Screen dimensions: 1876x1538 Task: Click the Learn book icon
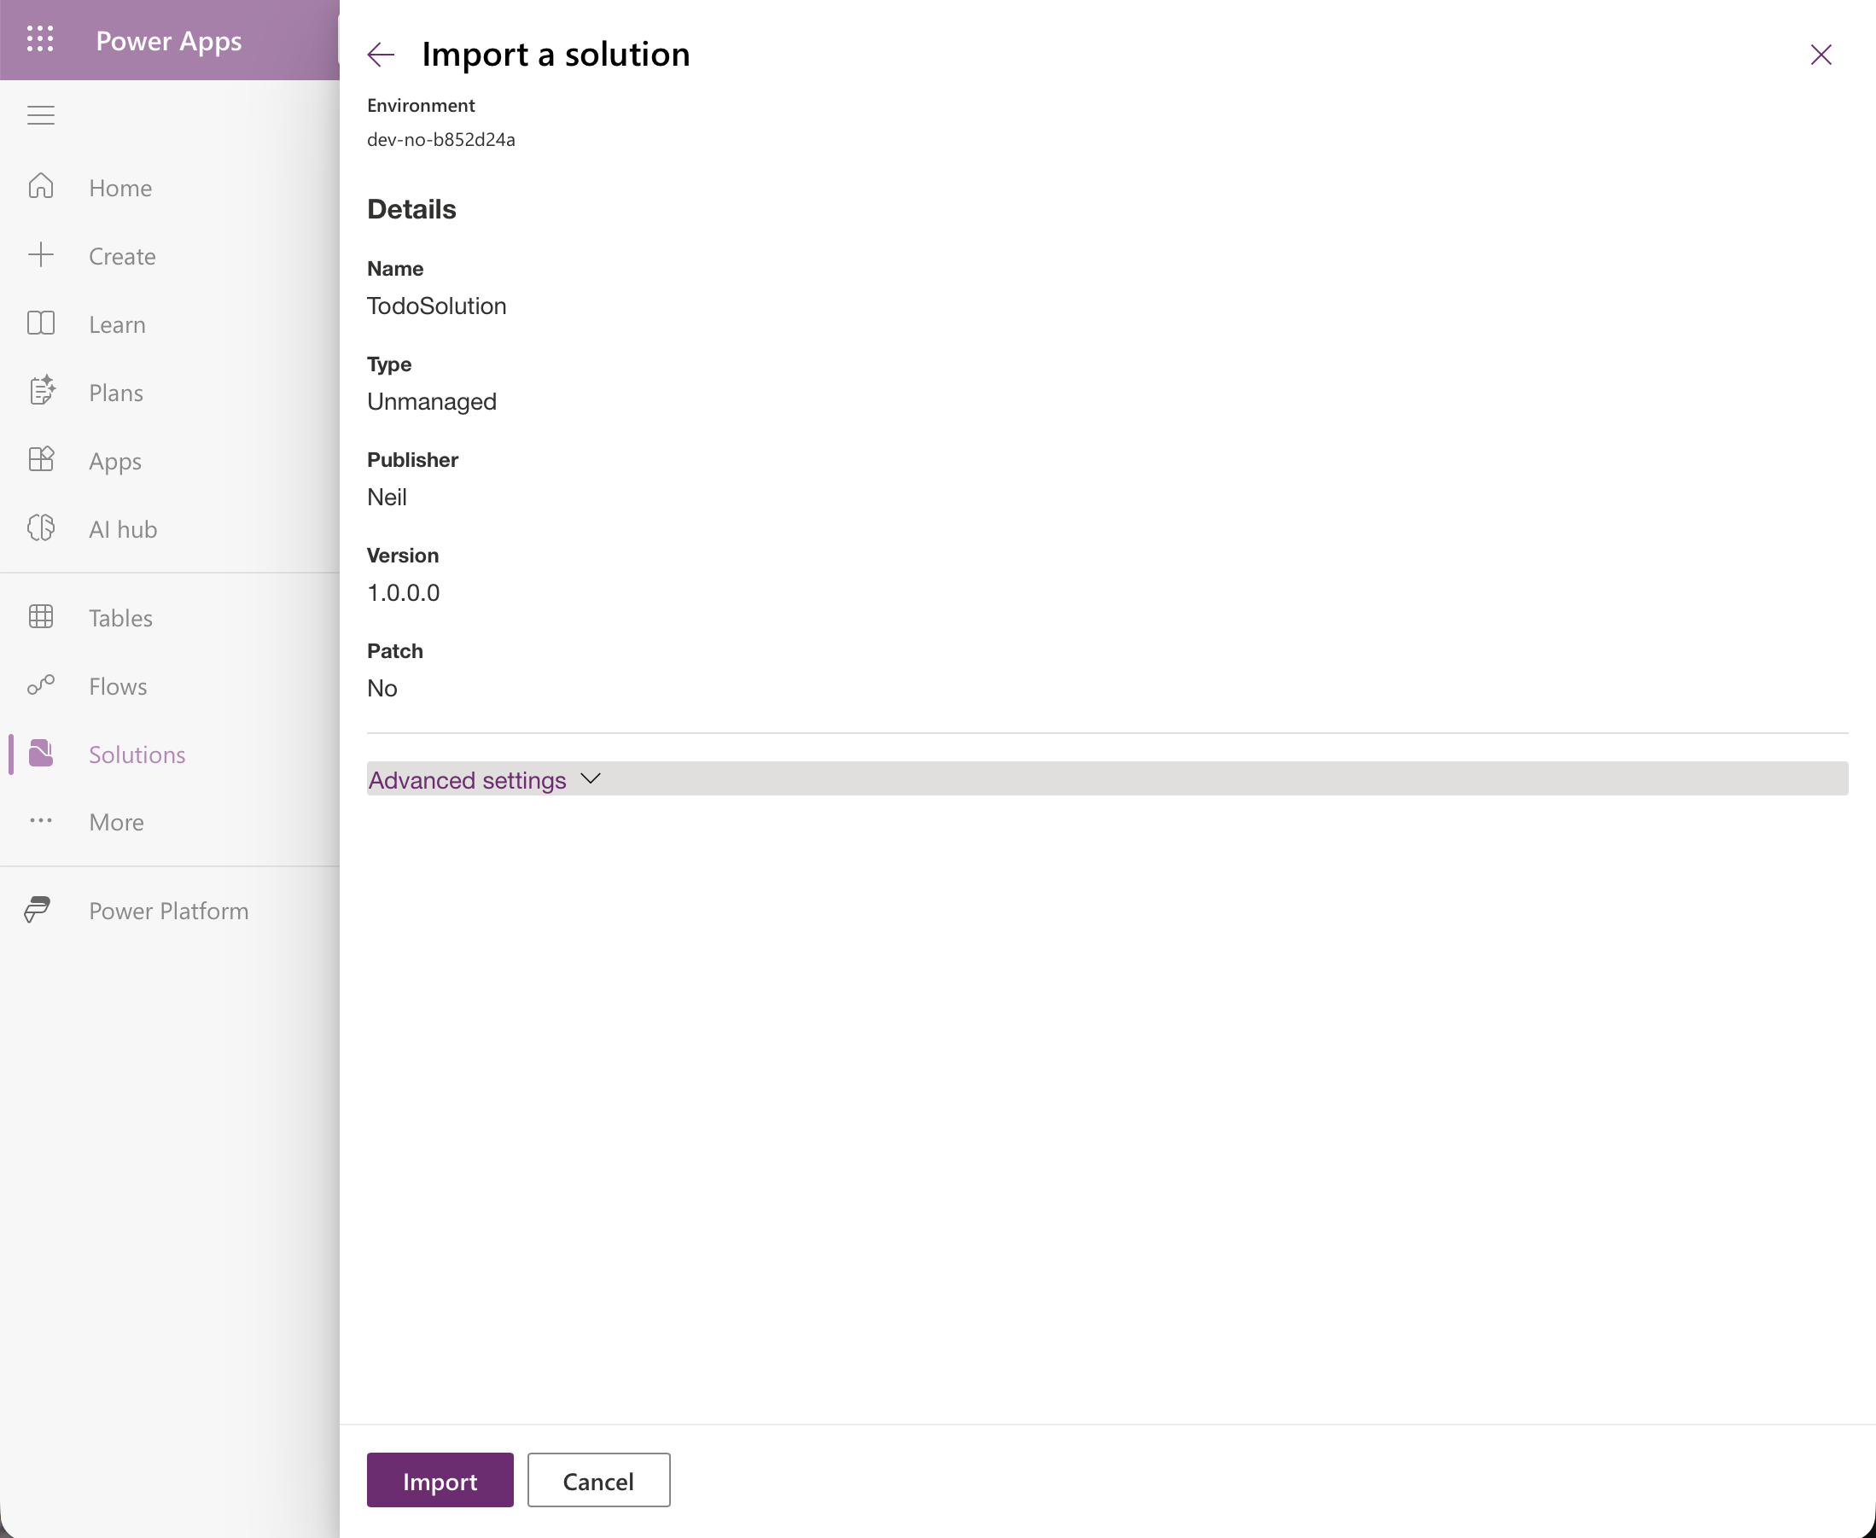click(x=41, y=323)
